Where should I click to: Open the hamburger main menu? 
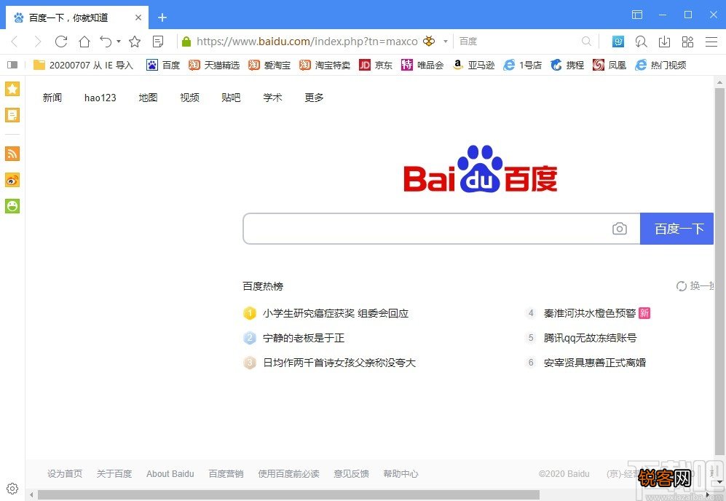point(711,42)
